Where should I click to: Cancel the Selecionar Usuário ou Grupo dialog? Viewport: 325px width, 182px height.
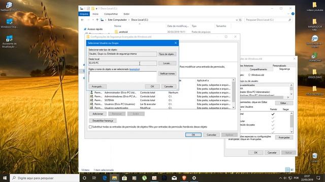[169, 86]
